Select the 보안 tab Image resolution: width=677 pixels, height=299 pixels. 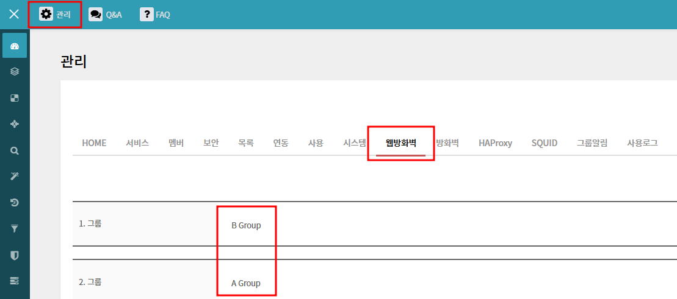coord(211,143)
